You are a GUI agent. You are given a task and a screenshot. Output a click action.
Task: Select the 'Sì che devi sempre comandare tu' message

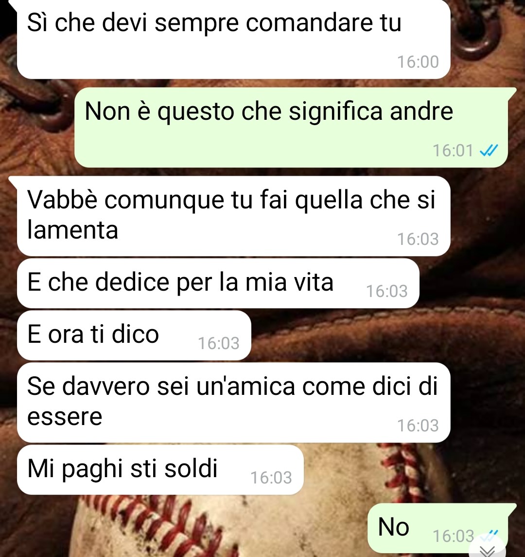[234, 39]
